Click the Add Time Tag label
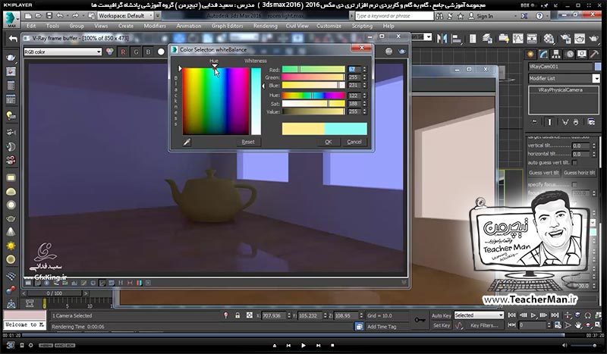The width and height of the screenshot is (607, 354). 382,327
